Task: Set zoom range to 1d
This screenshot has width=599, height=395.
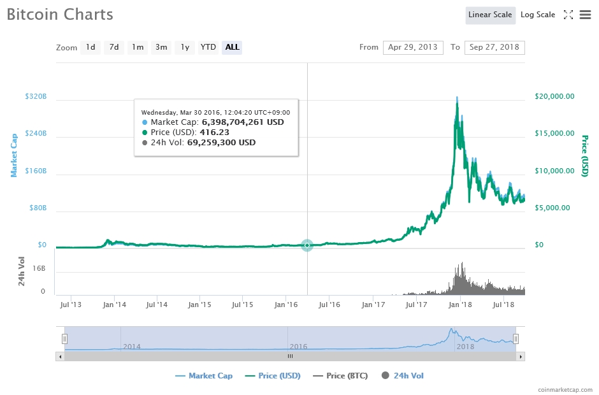Action: point(90,47)
